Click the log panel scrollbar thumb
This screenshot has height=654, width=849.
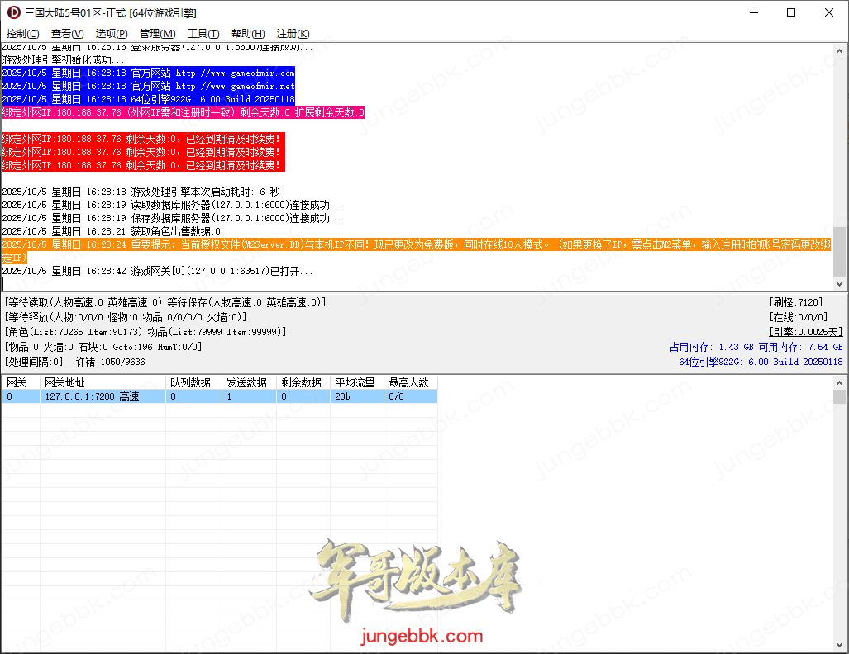point(840,251)
